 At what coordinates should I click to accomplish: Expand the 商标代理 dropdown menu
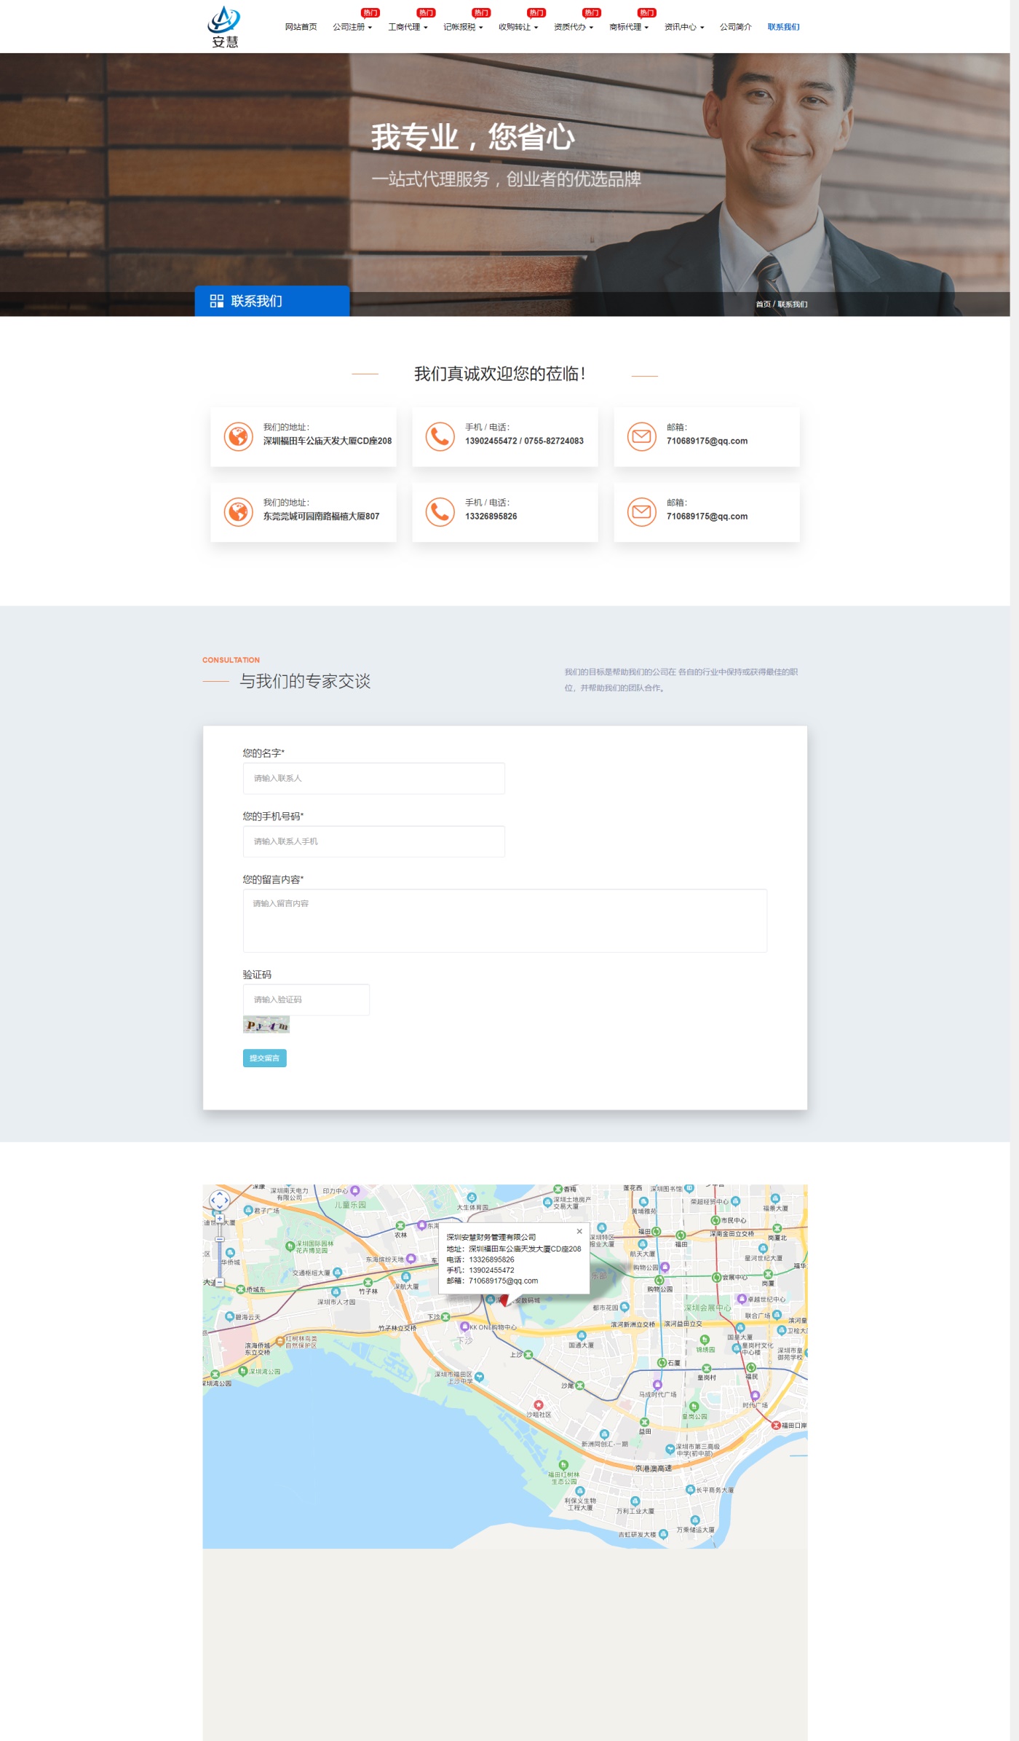629,27
